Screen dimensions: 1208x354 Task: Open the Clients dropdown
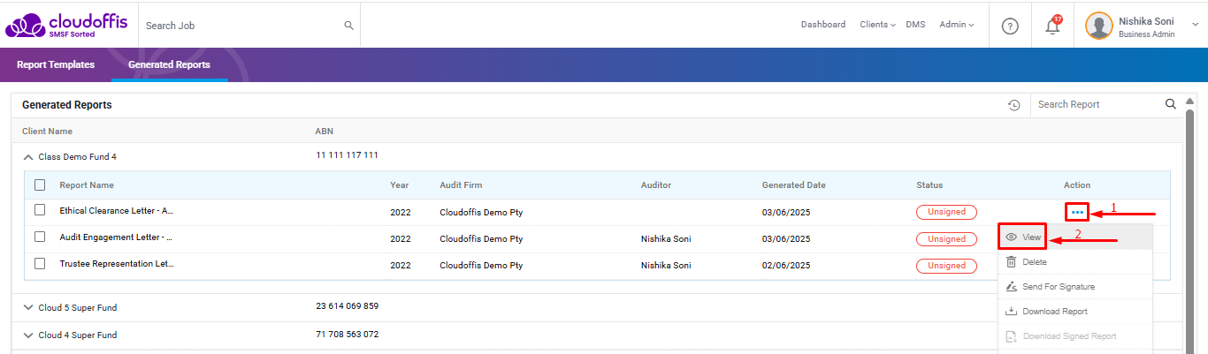[877, 25]
